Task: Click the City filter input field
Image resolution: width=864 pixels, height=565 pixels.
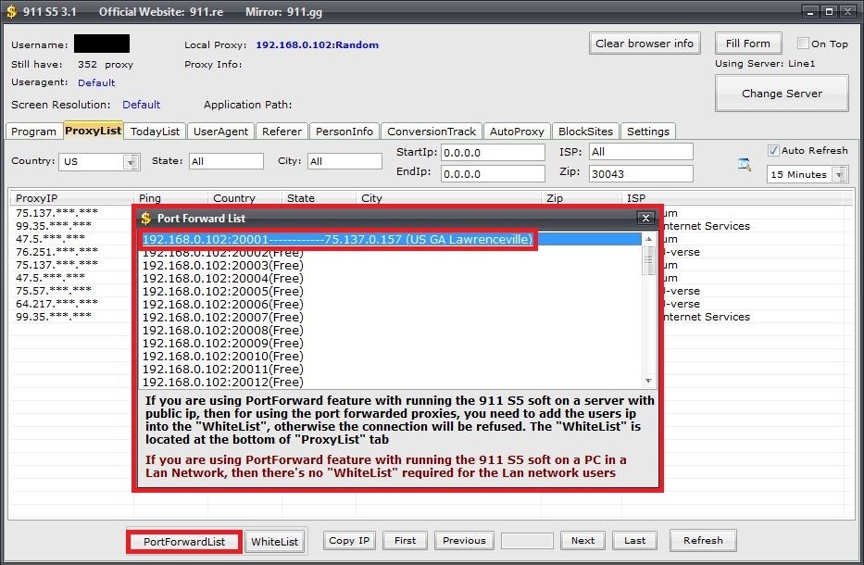Action: pyautogui.click(x=344, y=161)
